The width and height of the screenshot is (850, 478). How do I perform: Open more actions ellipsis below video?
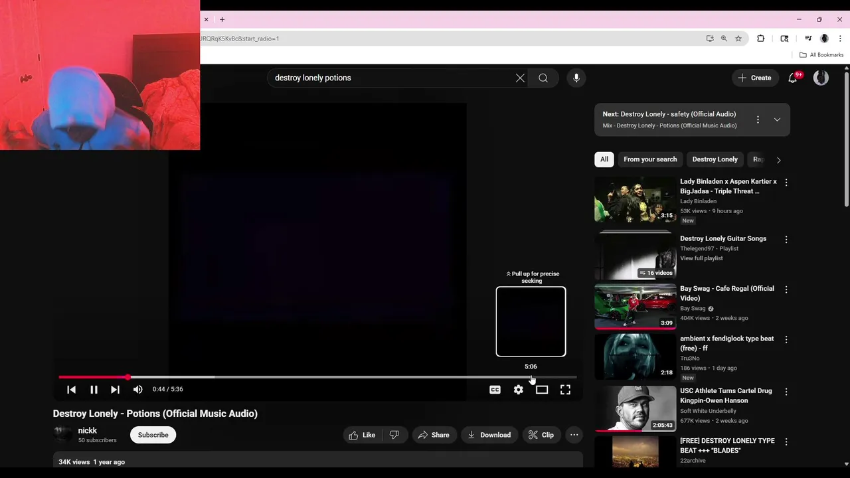(x=574, y=435)
